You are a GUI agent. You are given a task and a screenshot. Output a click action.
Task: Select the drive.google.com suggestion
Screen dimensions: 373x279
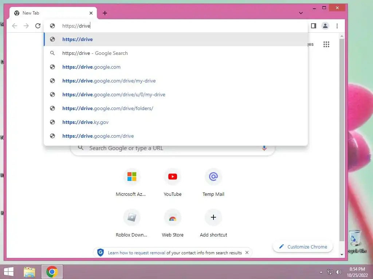point(176,67)
